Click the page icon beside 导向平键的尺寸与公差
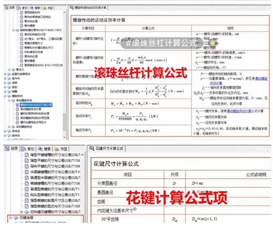 [x=27, y=166]
